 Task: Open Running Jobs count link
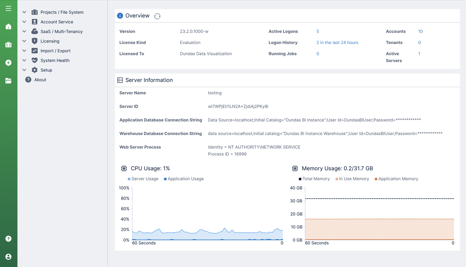318,54
